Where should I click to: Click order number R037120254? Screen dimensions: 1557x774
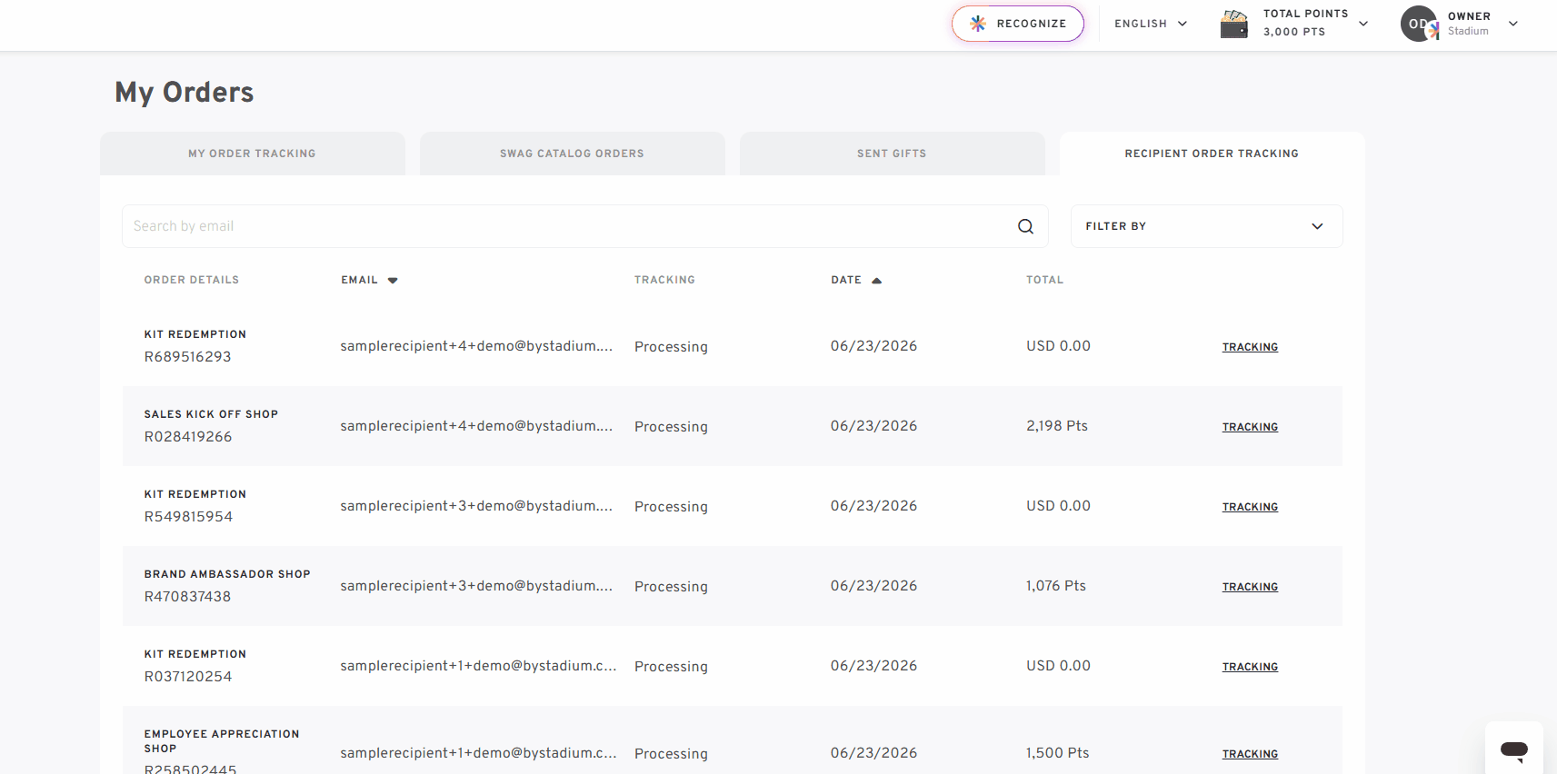(x=188, y=677)
